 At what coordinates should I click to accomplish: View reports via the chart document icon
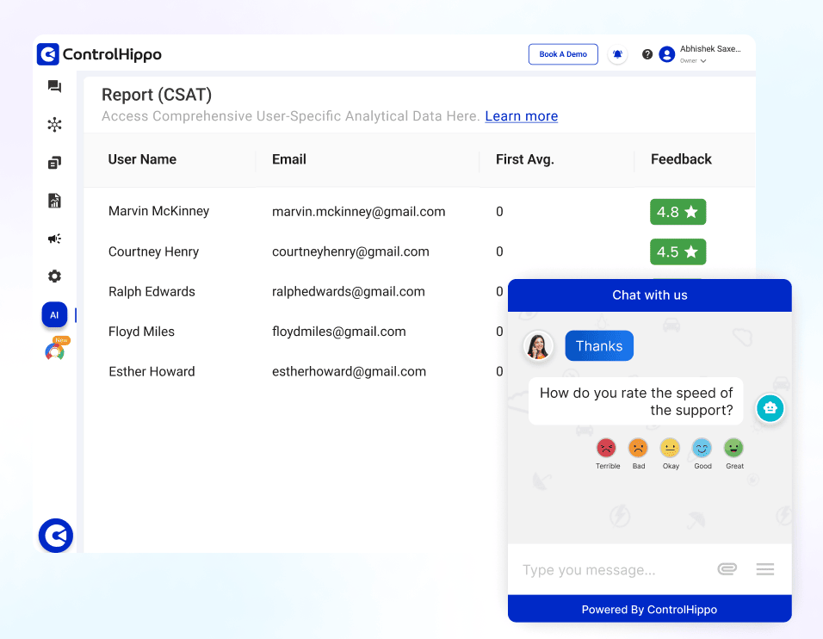(x=54, y=200)
